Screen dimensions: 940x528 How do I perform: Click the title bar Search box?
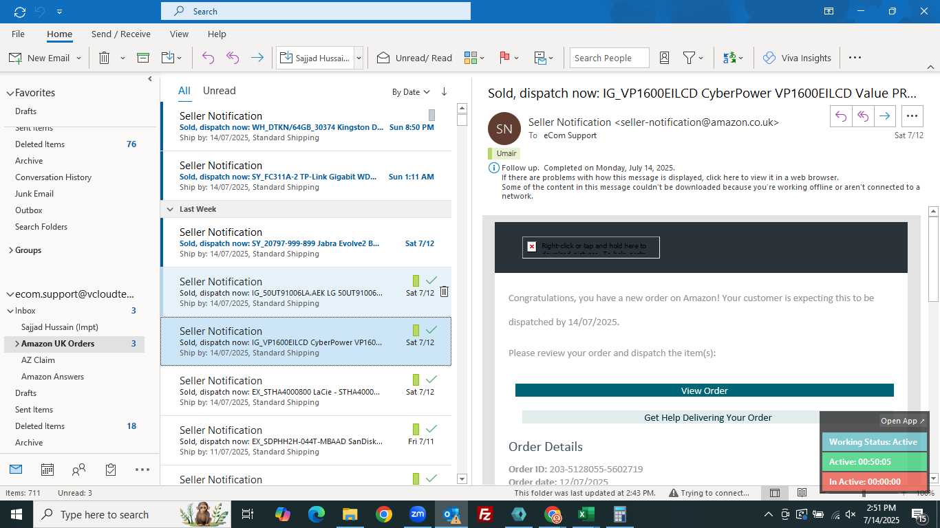click(316, 11)
